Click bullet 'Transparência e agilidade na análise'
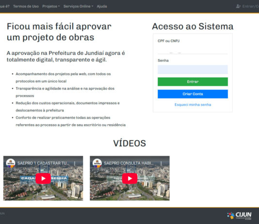259x224 pixels. 65,92
